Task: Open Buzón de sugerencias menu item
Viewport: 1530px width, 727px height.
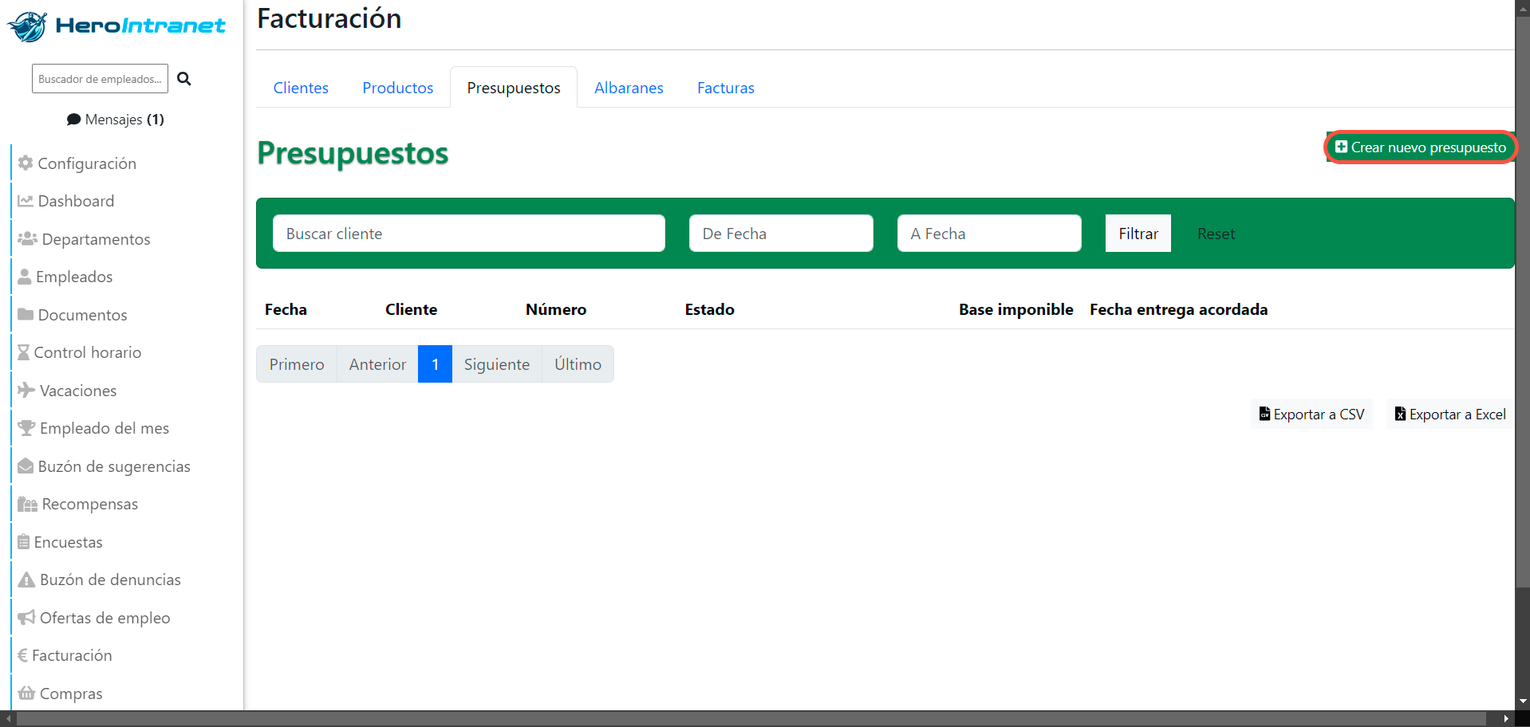Action: tap(114, 466)
